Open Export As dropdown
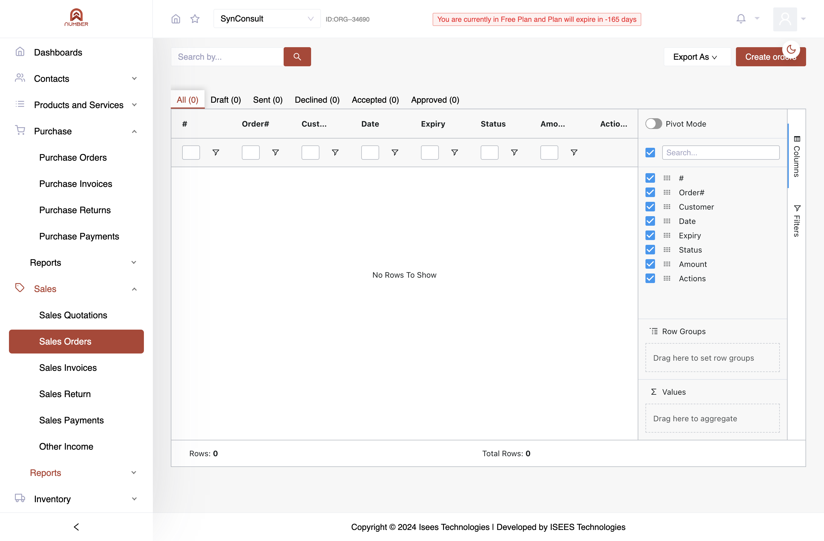This screenshot has height=541, width=824. tap(697, 57)
